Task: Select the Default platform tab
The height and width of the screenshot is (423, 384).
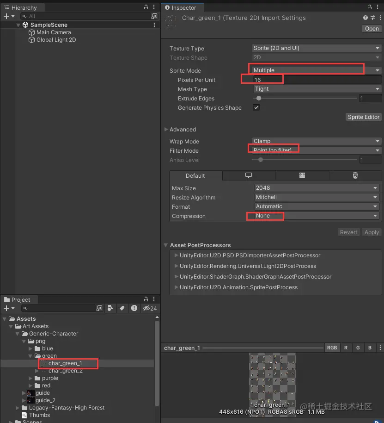Action: 195,175
